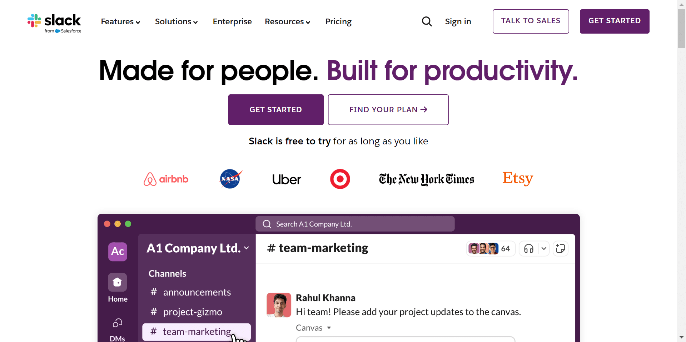Screen dimensions: 686x342
Task: Click the GET STARTED button
Action: coord(614,21)
